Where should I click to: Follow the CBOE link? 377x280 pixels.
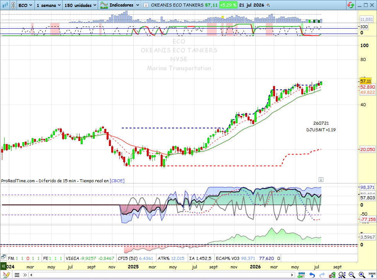(x=117, y=181)
